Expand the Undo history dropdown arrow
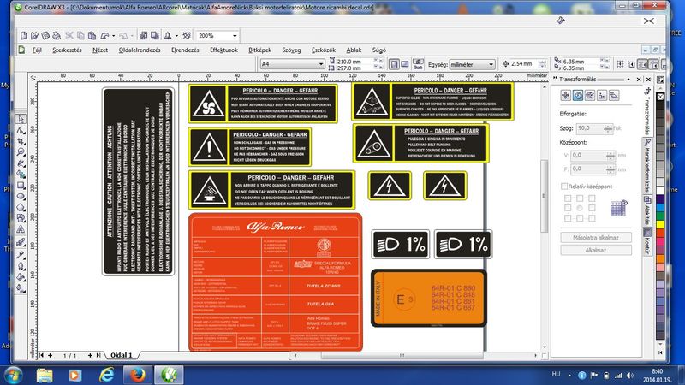 click(x=113, y=36)
